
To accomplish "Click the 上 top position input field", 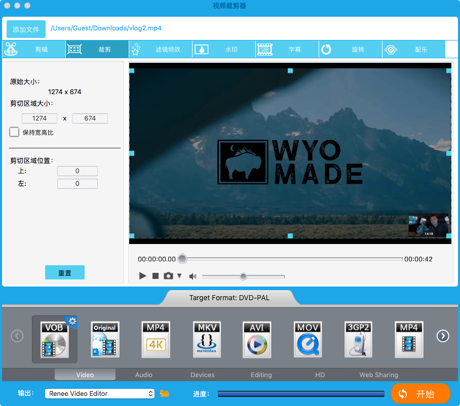I will point(78,171).
